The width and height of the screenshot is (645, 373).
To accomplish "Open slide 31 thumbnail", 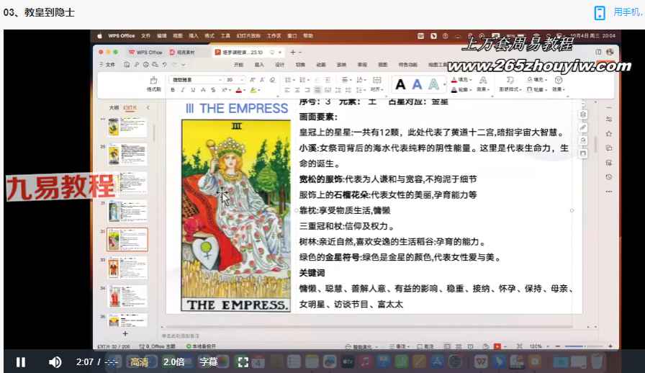I will [x=127, y=211].
